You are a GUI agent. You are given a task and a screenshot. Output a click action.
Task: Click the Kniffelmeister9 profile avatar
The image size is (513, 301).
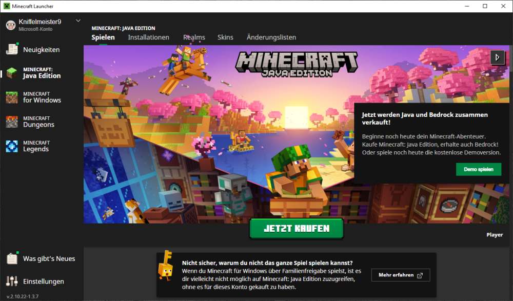11,25
